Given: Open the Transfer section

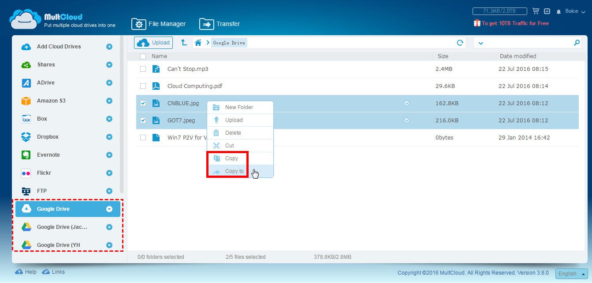Looking at the screenshot, I should coord(220,24).
